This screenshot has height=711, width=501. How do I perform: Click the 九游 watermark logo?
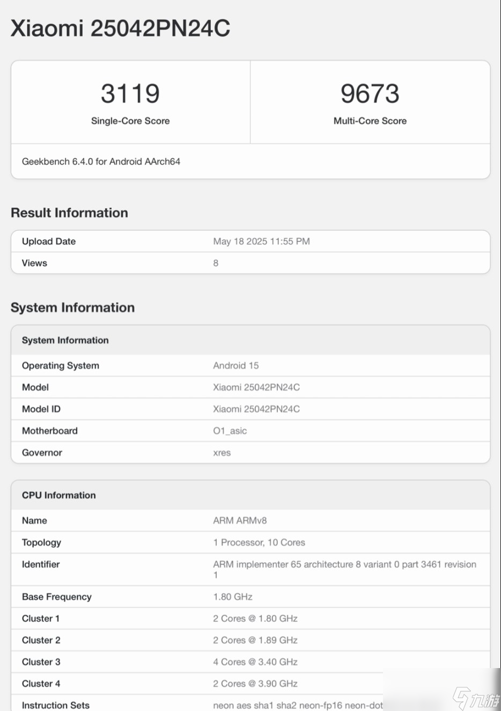475,698
